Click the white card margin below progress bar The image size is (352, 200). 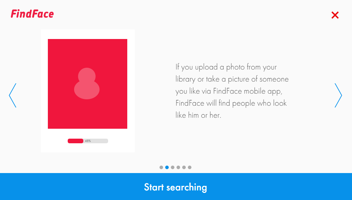click(88, 148)
